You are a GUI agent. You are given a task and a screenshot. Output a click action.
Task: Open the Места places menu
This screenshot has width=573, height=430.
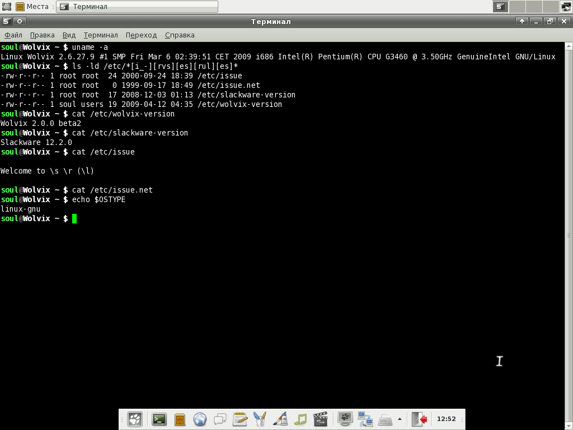[32, 7]
